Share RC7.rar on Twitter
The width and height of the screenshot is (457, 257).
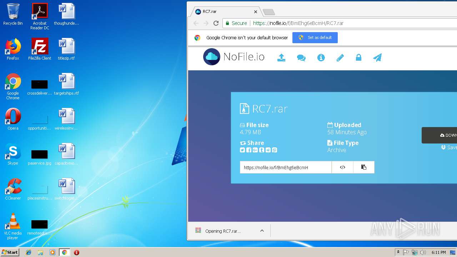[242, 150]
